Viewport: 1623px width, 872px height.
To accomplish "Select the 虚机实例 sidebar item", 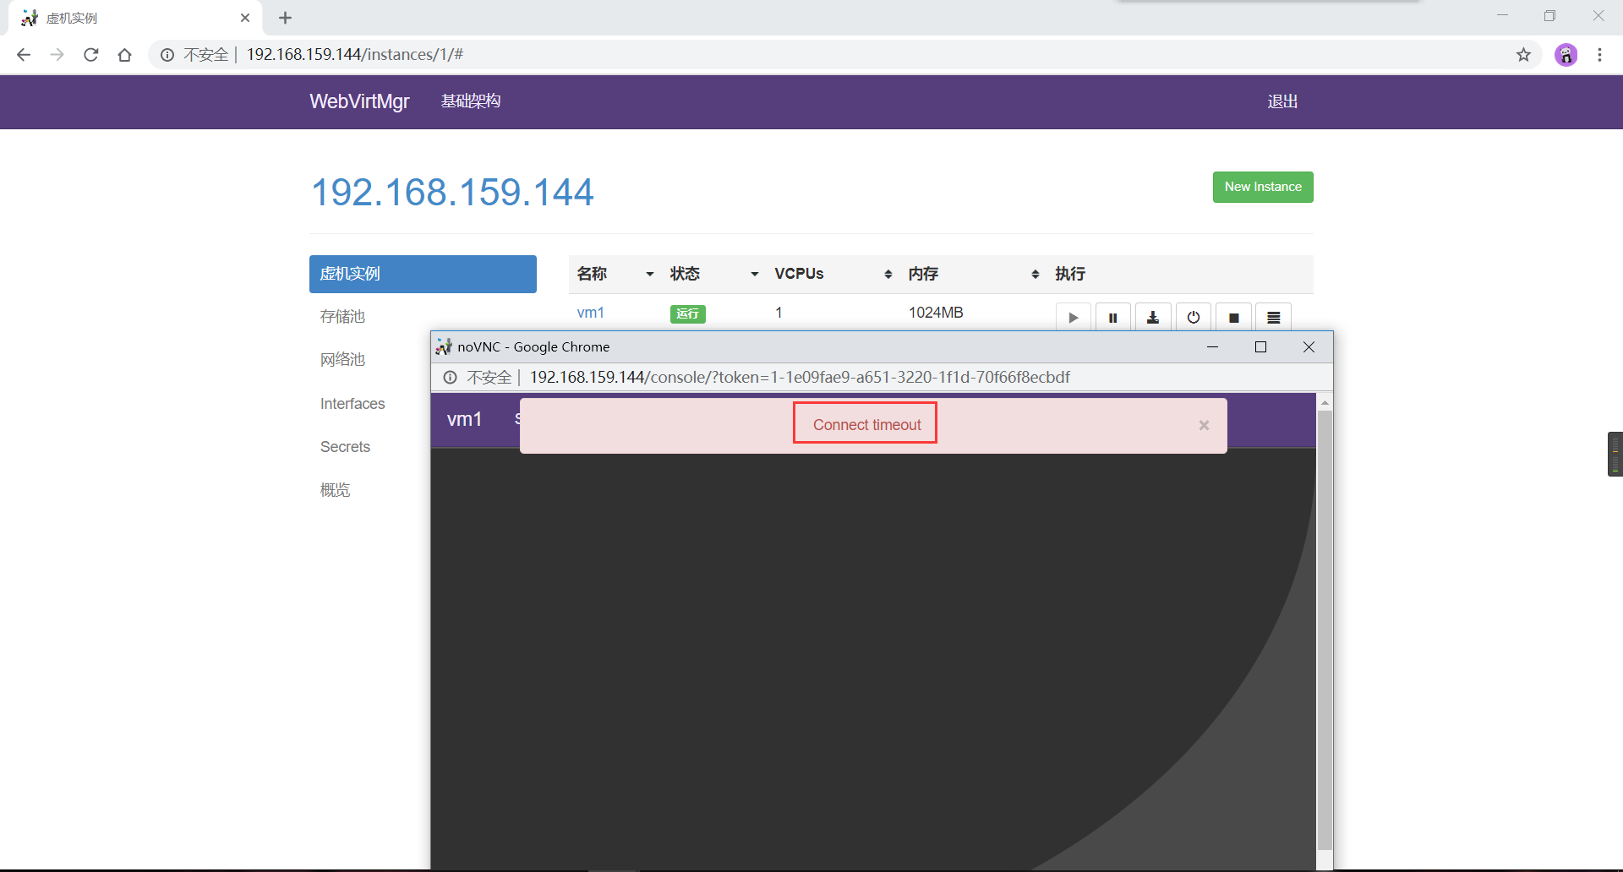I will pyautogui.click(x=423, y=274).
